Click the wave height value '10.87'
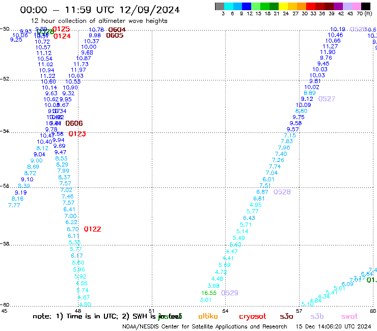Image resolution: width=377 pixels, height=331 pixels. [x=84, y=58]
